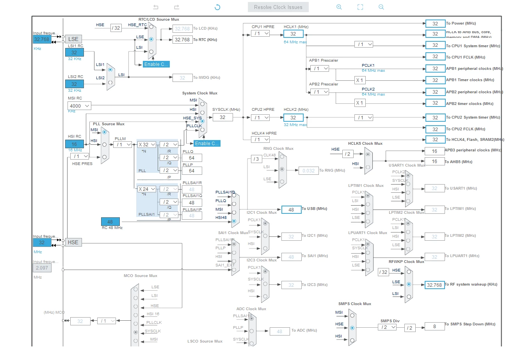Click the LSE oscillator block
516x348 pixels.
tap(73, 39)
